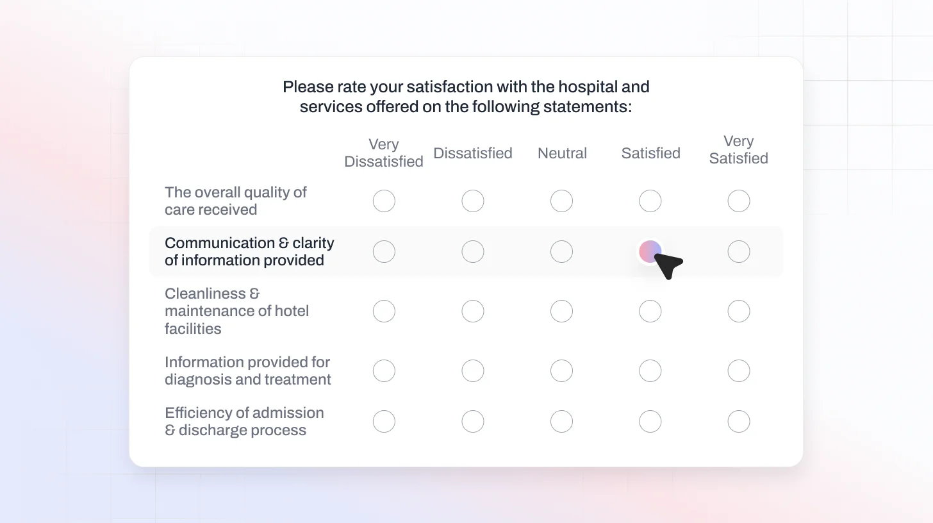Rate overall quality of care Very Satisfied

pyautogui.click(x=739, y=201)
